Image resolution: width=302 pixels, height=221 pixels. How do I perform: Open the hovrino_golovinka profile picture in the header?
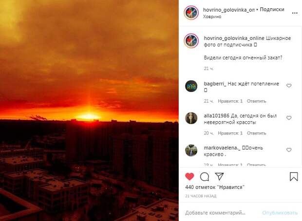pyautogui.click(x=191, y=13)
